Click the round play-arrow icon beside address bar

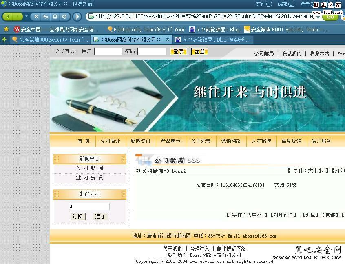coord(77,17)
